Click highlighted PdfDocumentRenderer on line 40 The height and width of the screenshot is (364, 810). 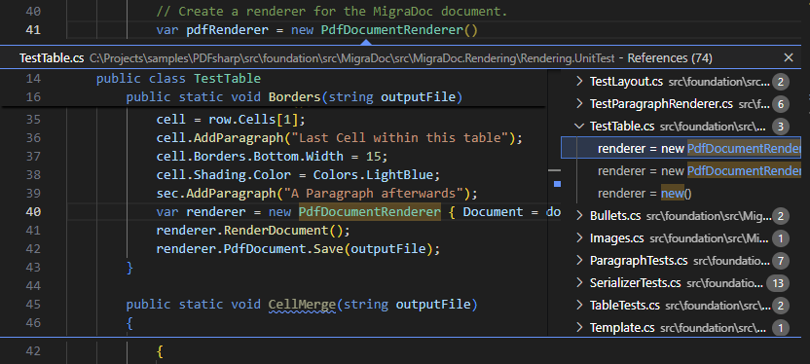pos(369,212)
